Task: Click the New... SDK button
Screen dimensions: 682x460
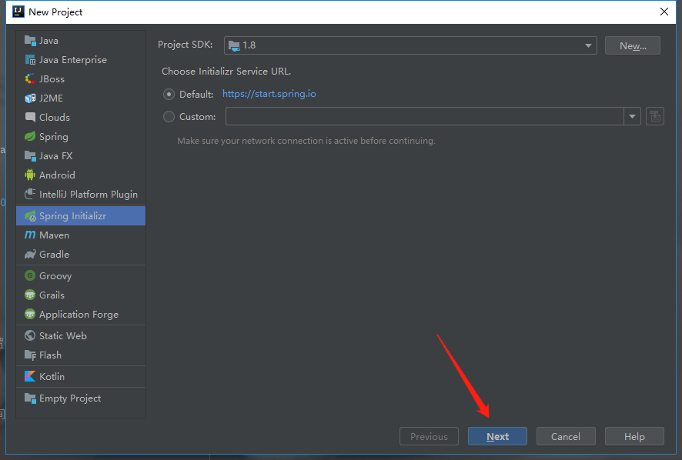Action: click(x=633, y=45)
